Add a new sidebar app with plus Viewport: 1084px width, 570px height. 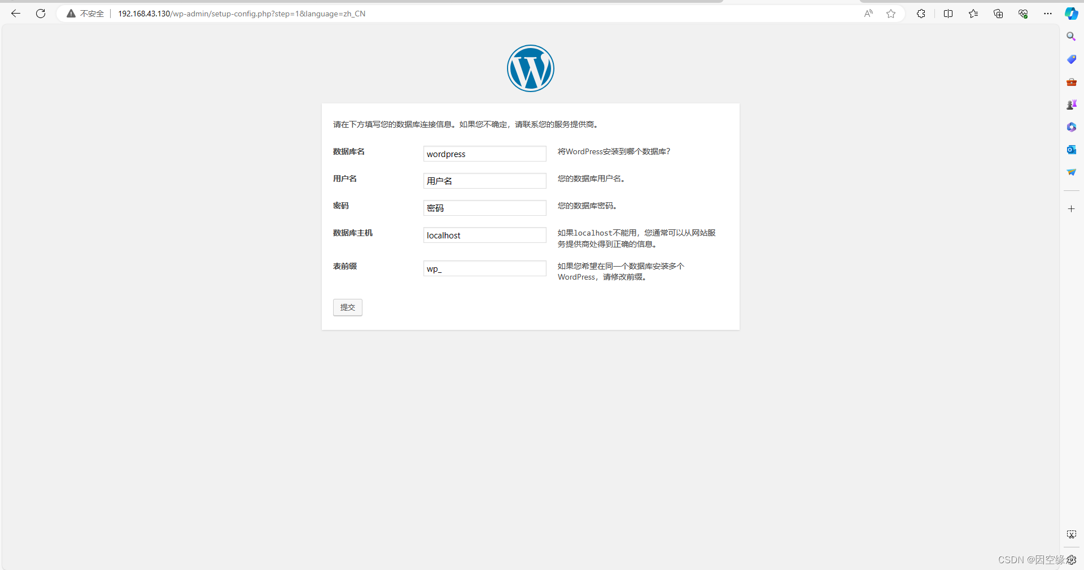pos(1071,208)
